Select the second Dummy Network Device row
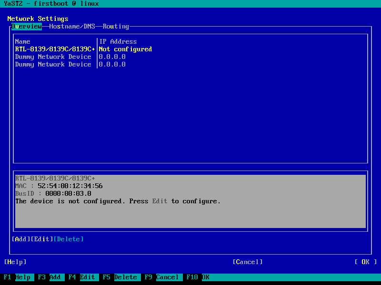The image size is (381, 285). click(53, 65)
